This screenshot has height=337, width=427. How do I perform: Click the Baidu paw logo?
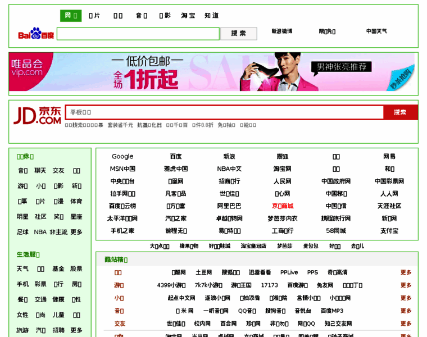point(36,33)
